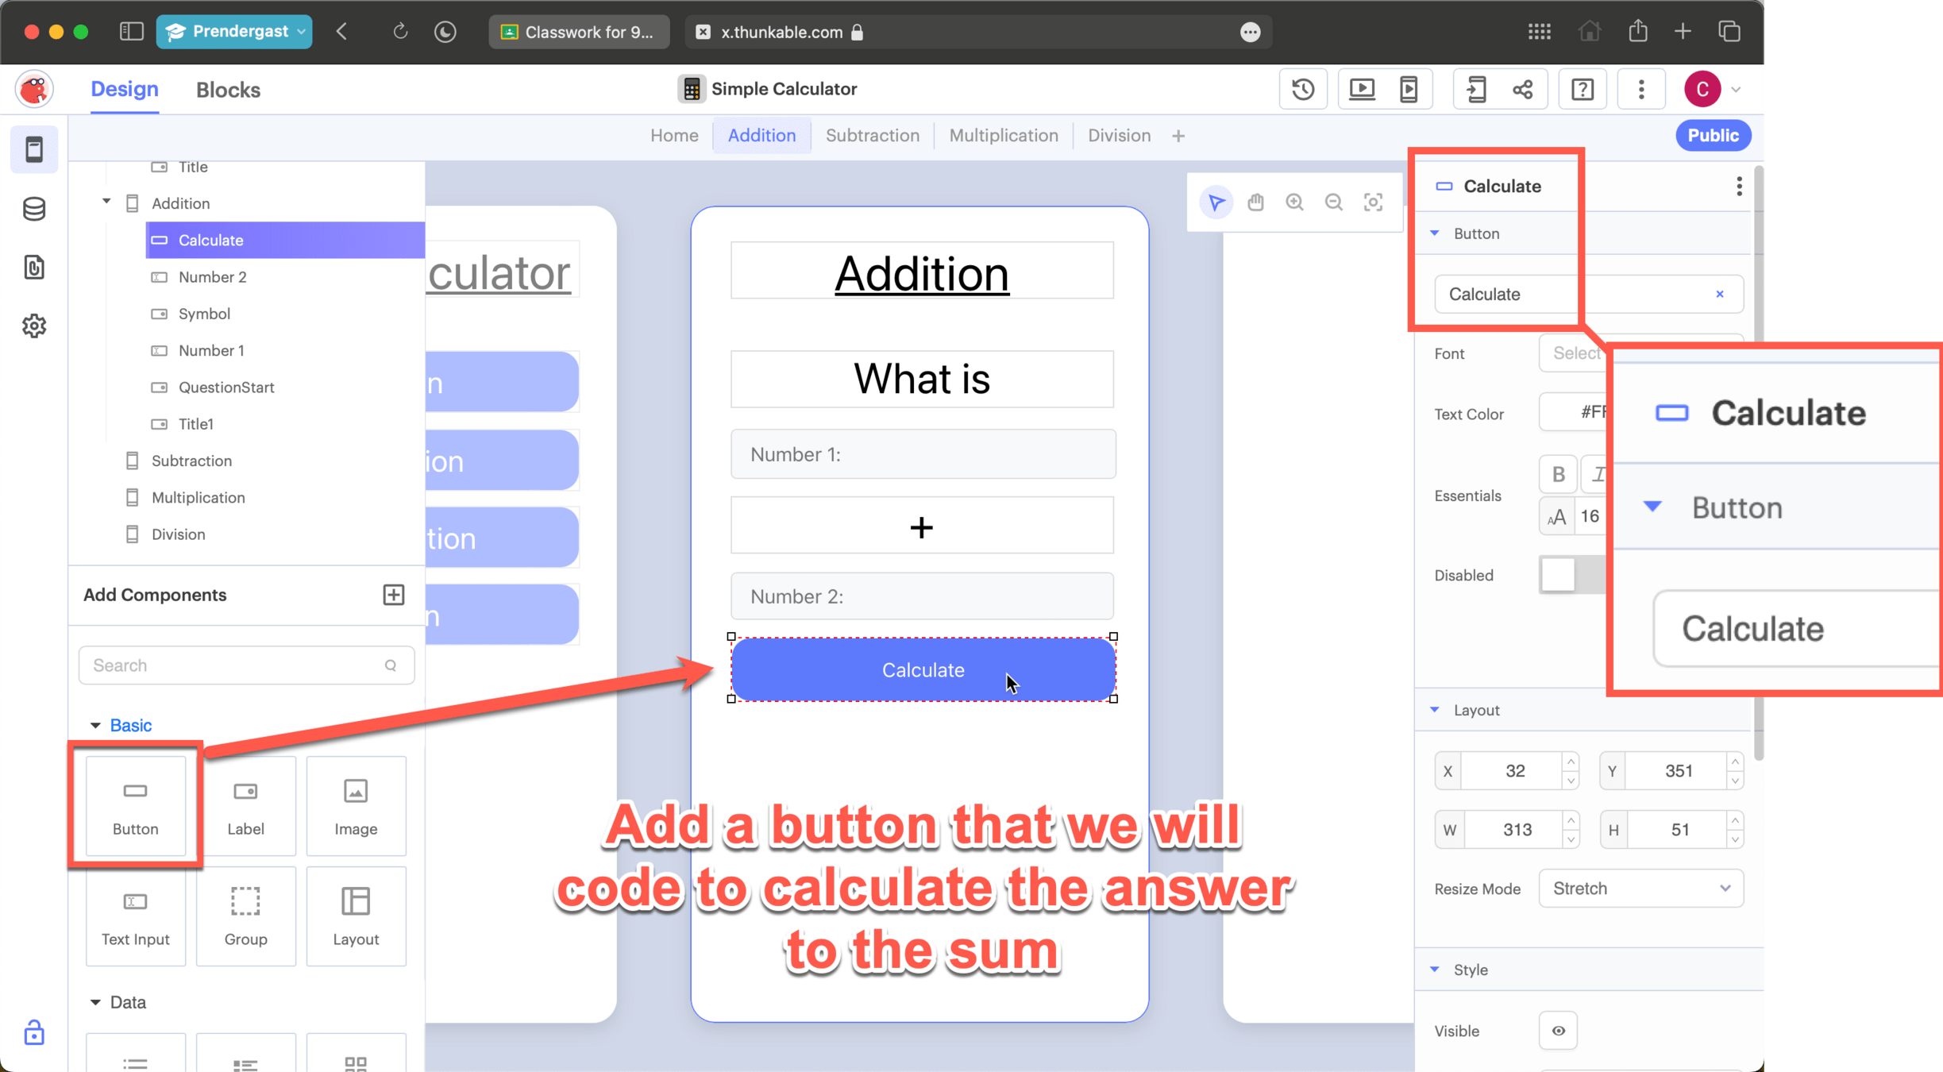Click the share project icon

1522,89
